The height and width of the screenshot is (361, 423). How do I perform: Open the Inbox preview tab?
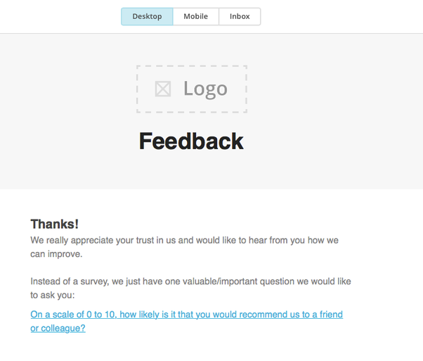[240, 16]
